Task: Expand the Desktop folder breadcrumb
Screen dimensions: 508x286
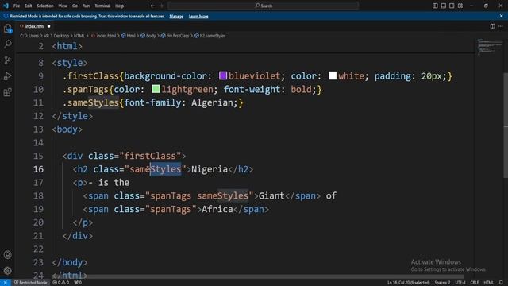Action: pyautogui.click(x=61, y=36)
